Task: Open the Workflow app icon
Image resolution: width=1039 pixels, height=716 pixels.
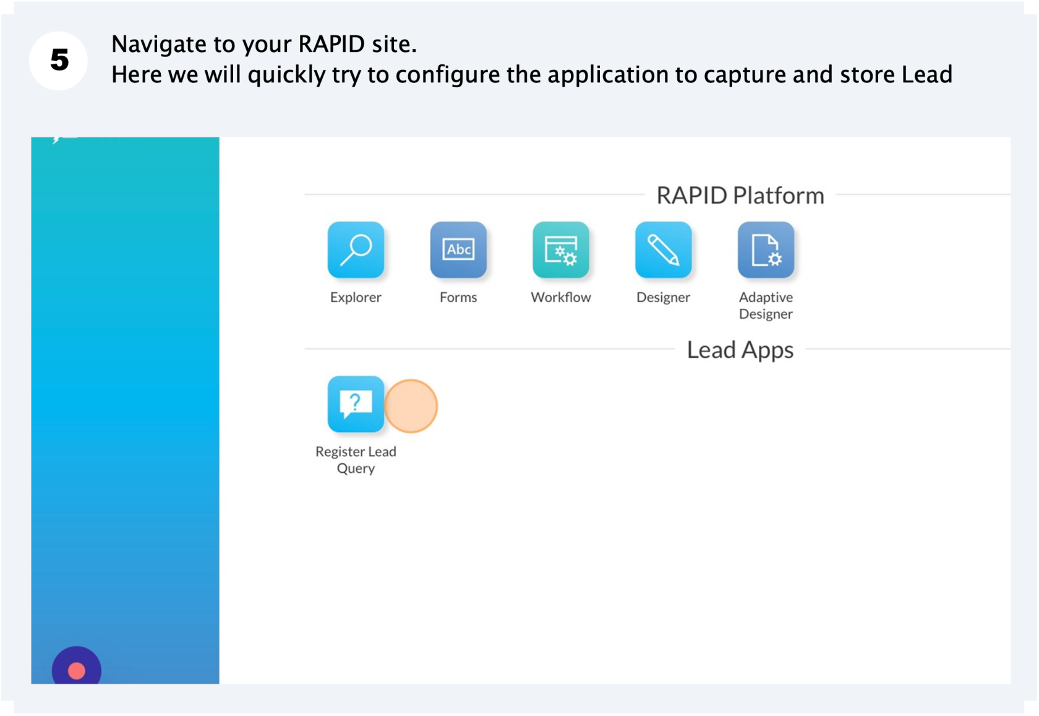Action: (561, 249)
